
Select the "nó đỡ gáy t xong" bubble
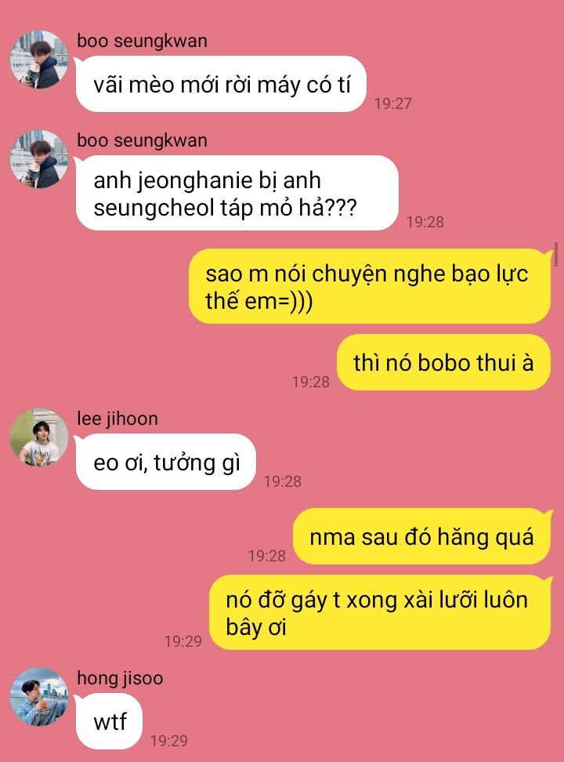pyautogui.click(x=380, y=612)
